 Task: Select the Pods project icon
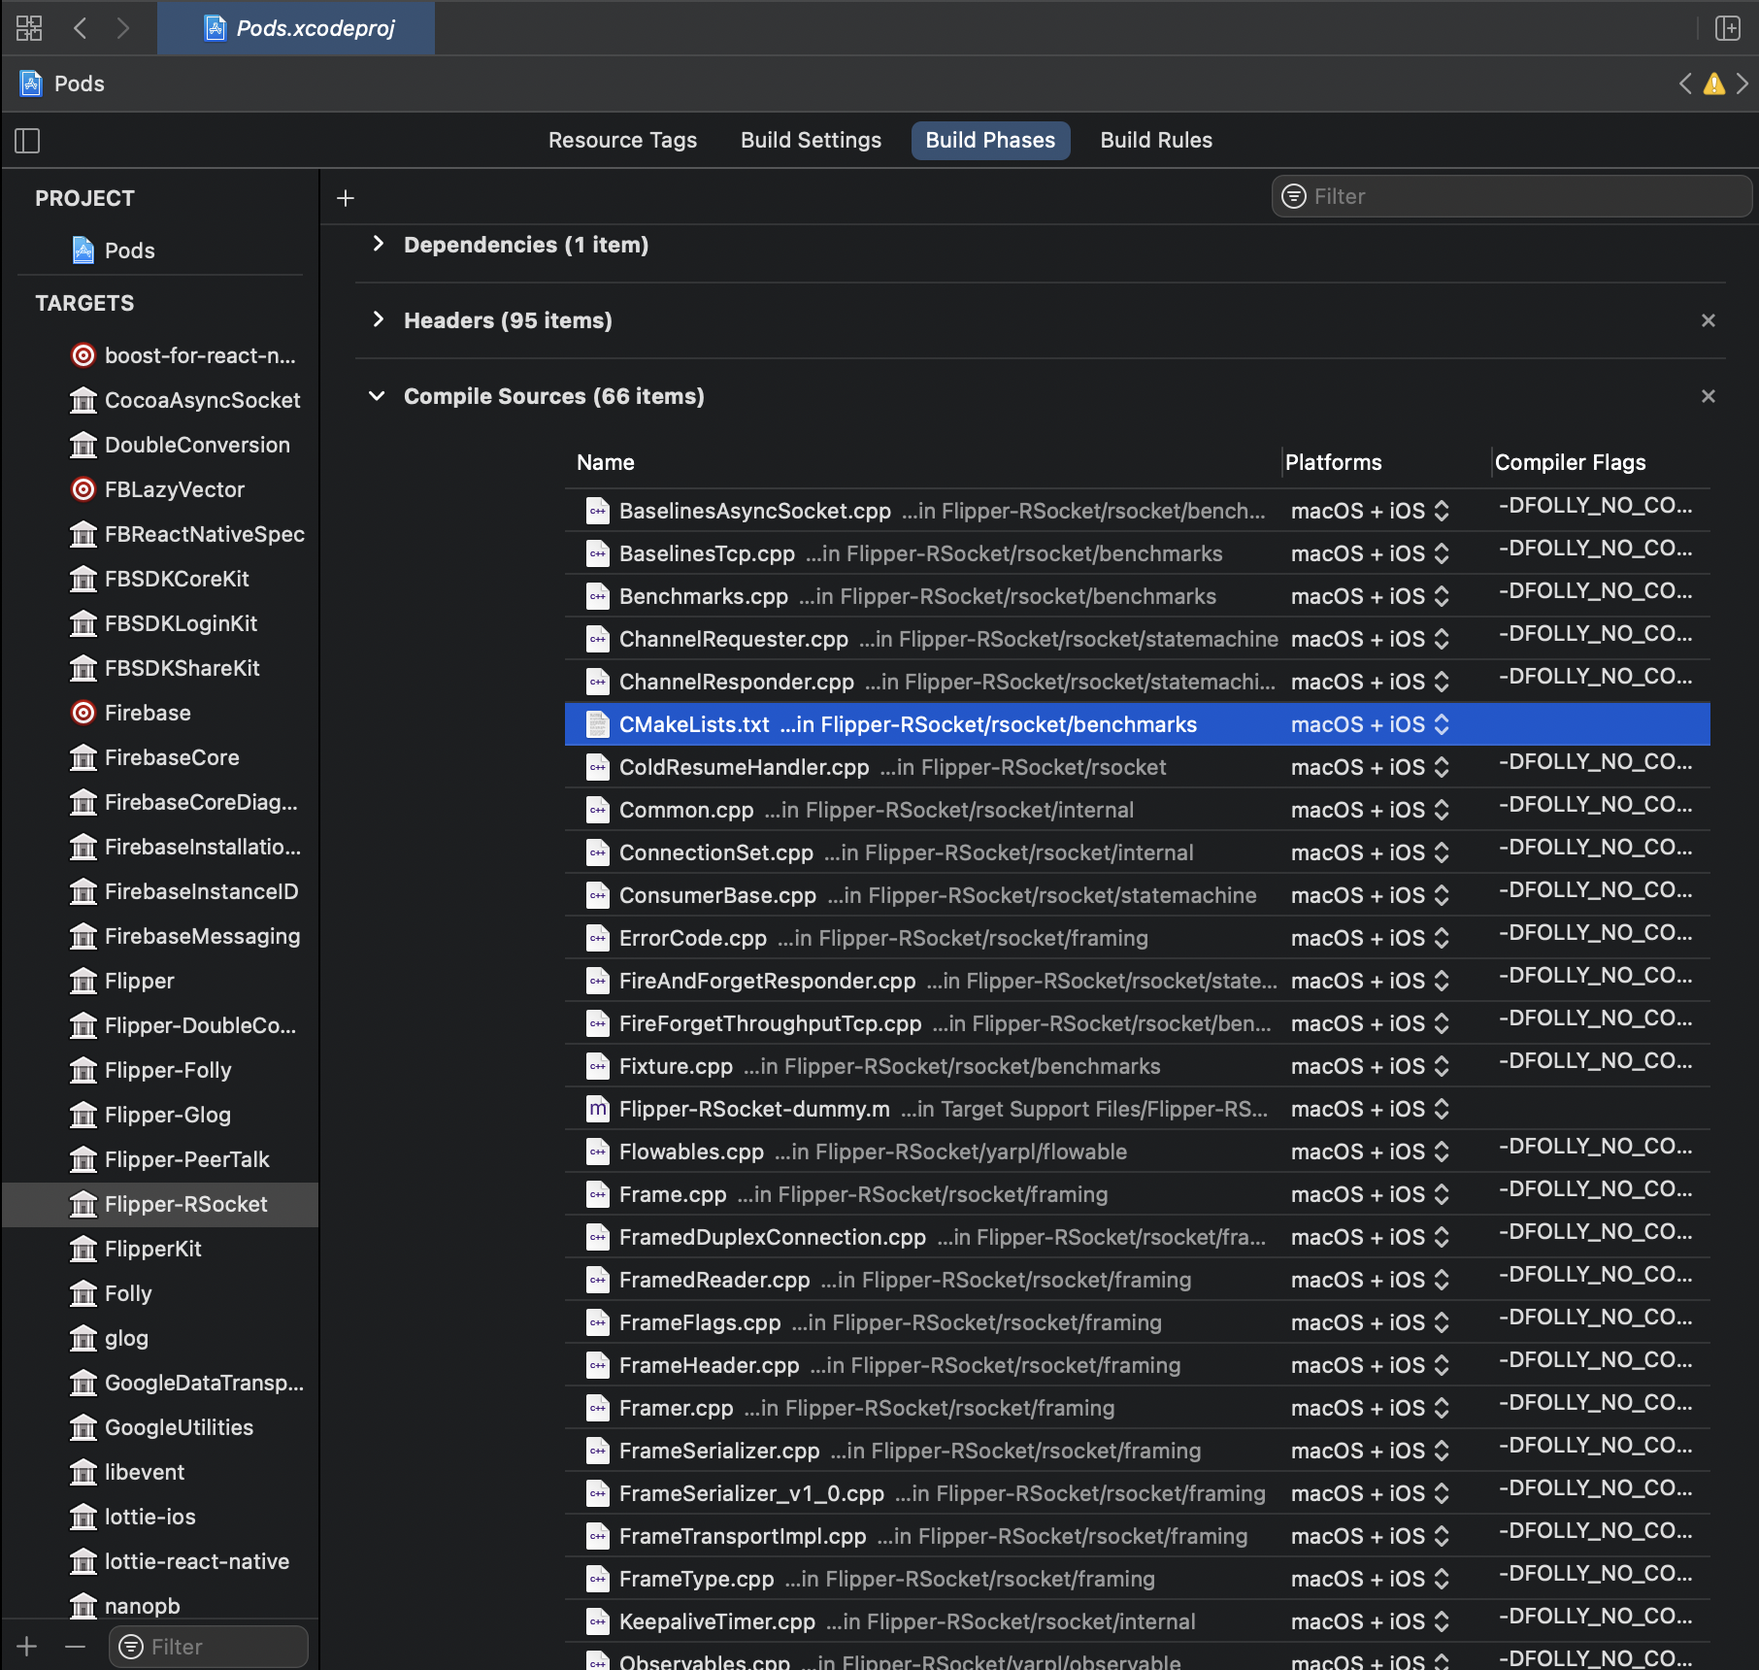[x=84, y=250]
